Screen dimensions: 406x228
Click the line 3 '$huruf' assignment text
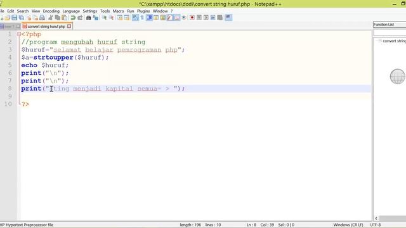[x=103, y=49]
